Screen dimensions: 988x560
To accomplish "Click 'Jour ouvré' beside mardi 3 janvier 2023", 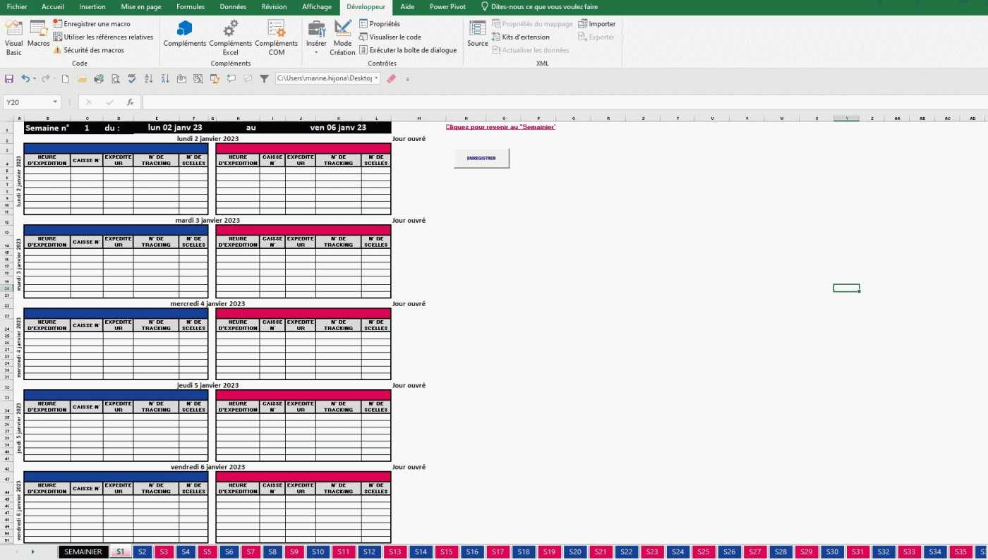I will 409,220.
